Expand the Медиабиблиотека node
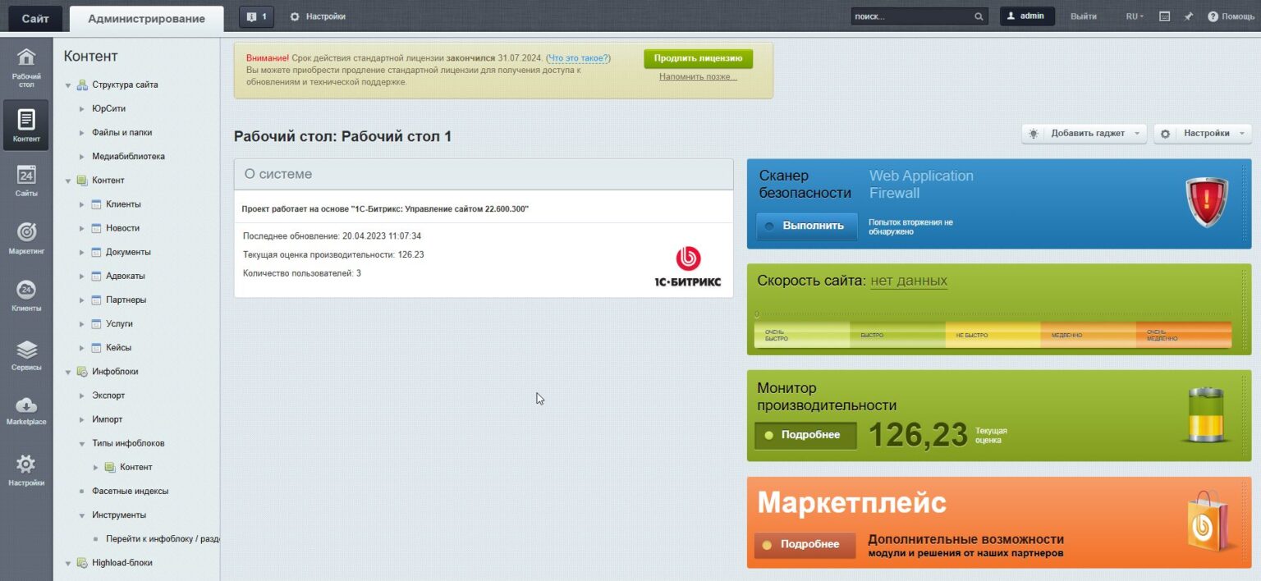 [82, 156]
